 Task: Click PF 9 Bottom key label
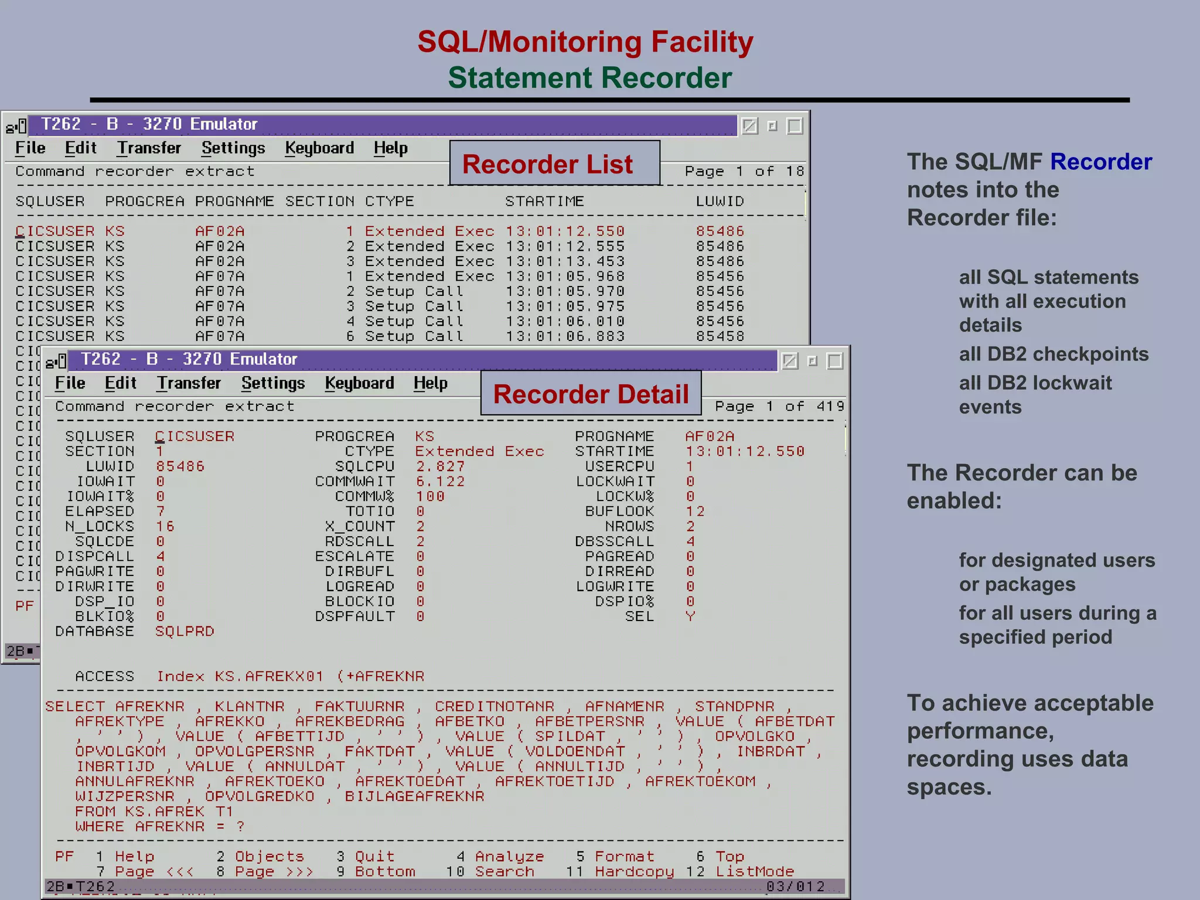click(x=376, y=872)
